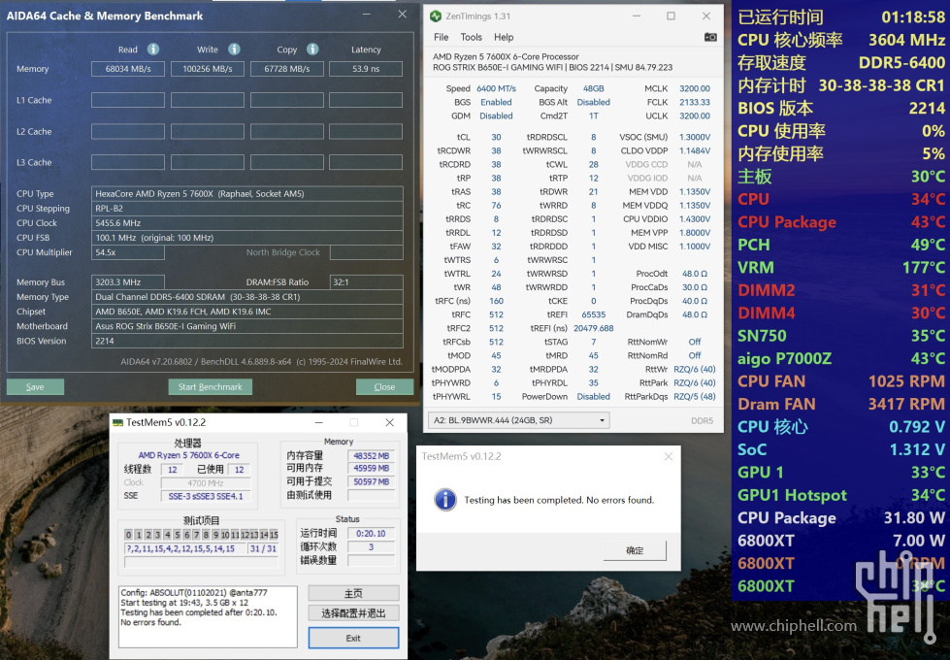950x660 pixels.
Task: Click the Motherboard field in AIDA64
Action: [x=247, y=326]
